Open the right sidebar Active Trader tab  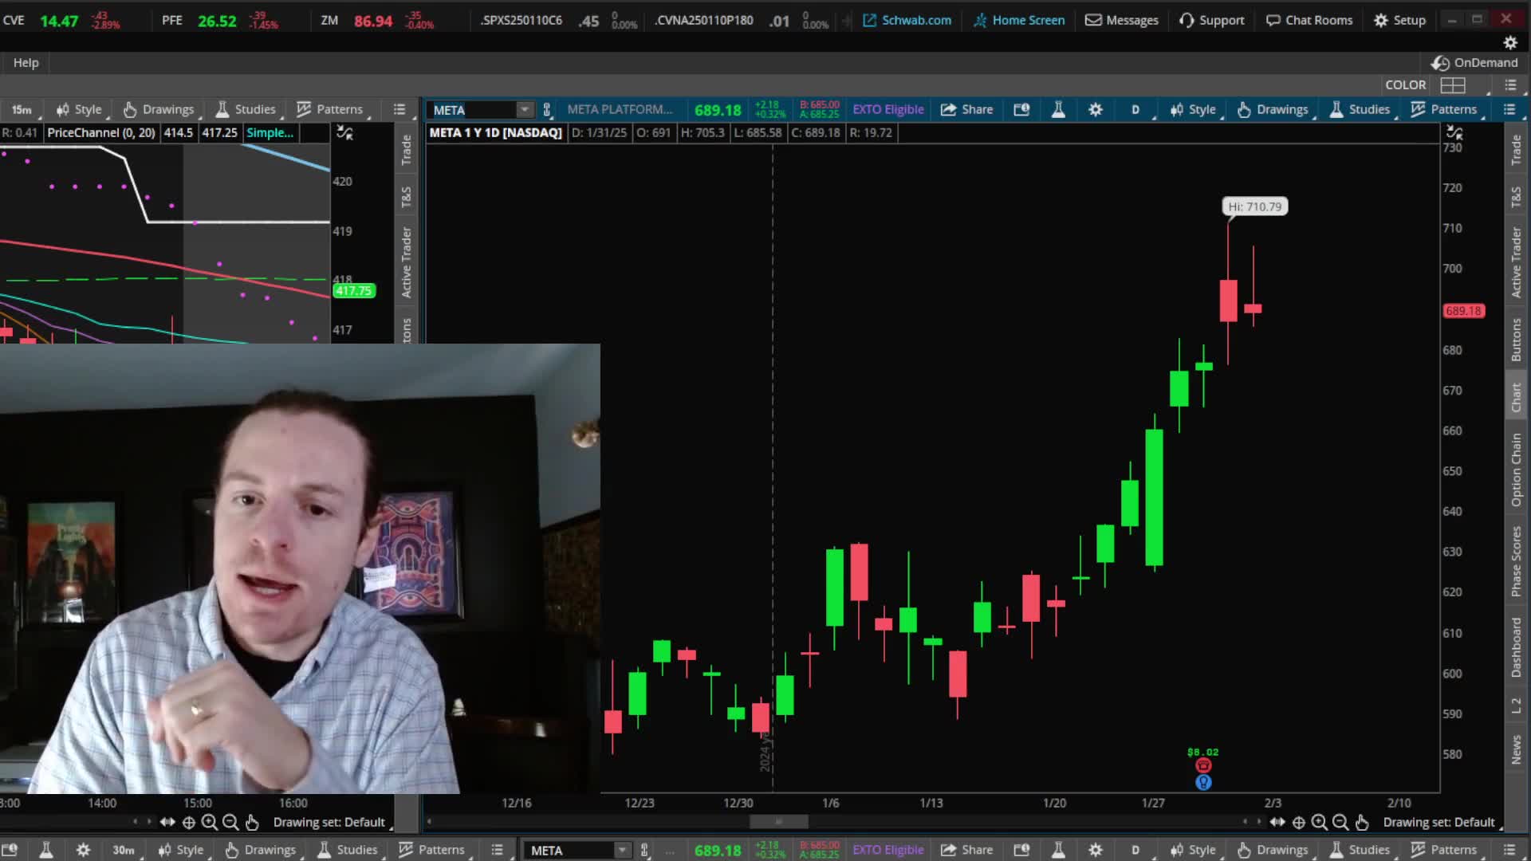[x=1516, y=262]
